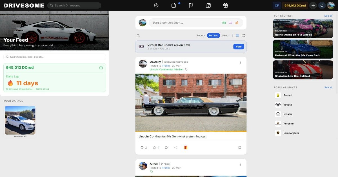338x177 pixels.
Task: Click Aksel's avatar
Action: tap(143, 166)
